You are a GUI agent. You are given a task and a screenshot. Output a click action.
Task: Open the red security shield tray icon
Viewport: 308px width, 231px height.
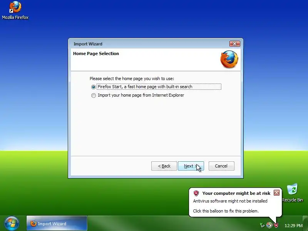click(276, 225)
